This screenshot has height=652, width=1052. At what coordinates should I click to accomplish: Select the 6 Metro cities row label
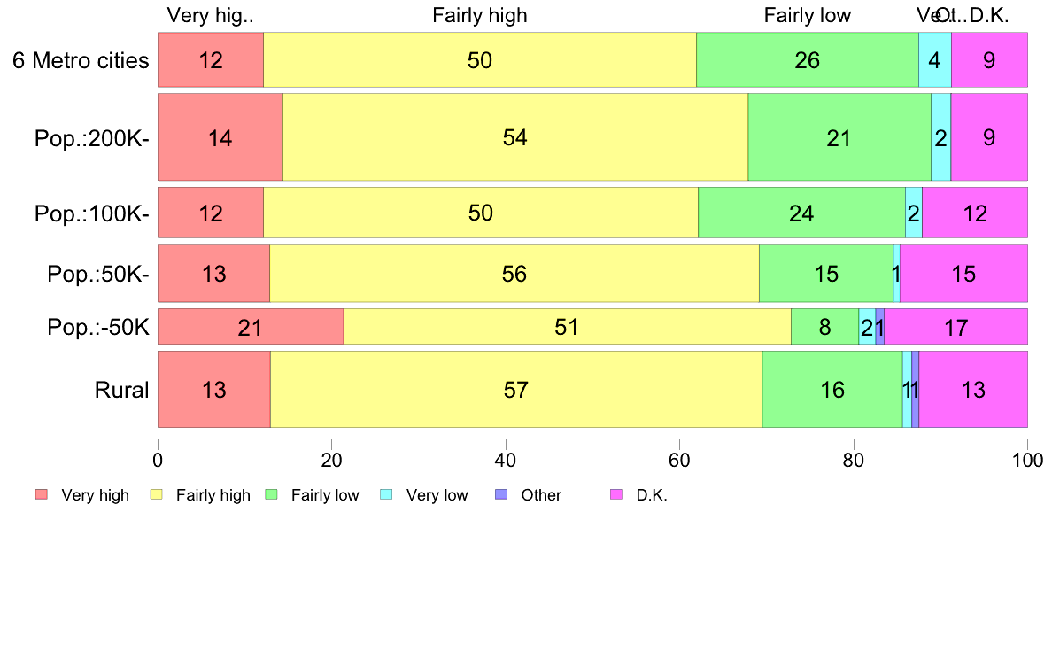pyautogui.click(x=81, y=60)
